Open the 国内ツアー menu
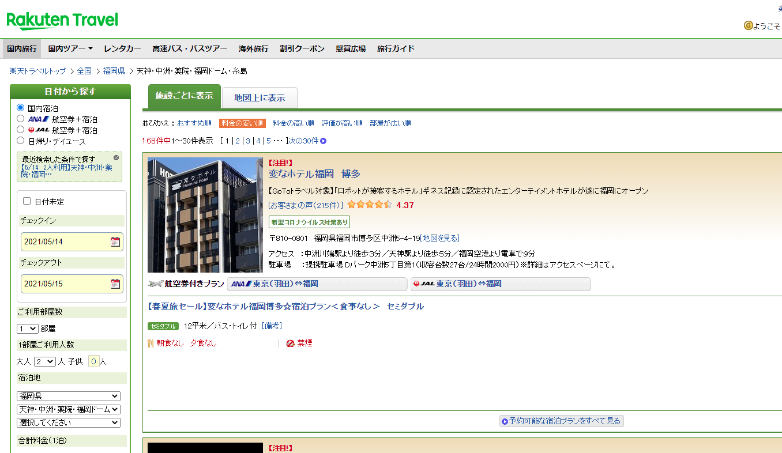The height and width of the screenshot is (453, 782). (x=70, y=48)
